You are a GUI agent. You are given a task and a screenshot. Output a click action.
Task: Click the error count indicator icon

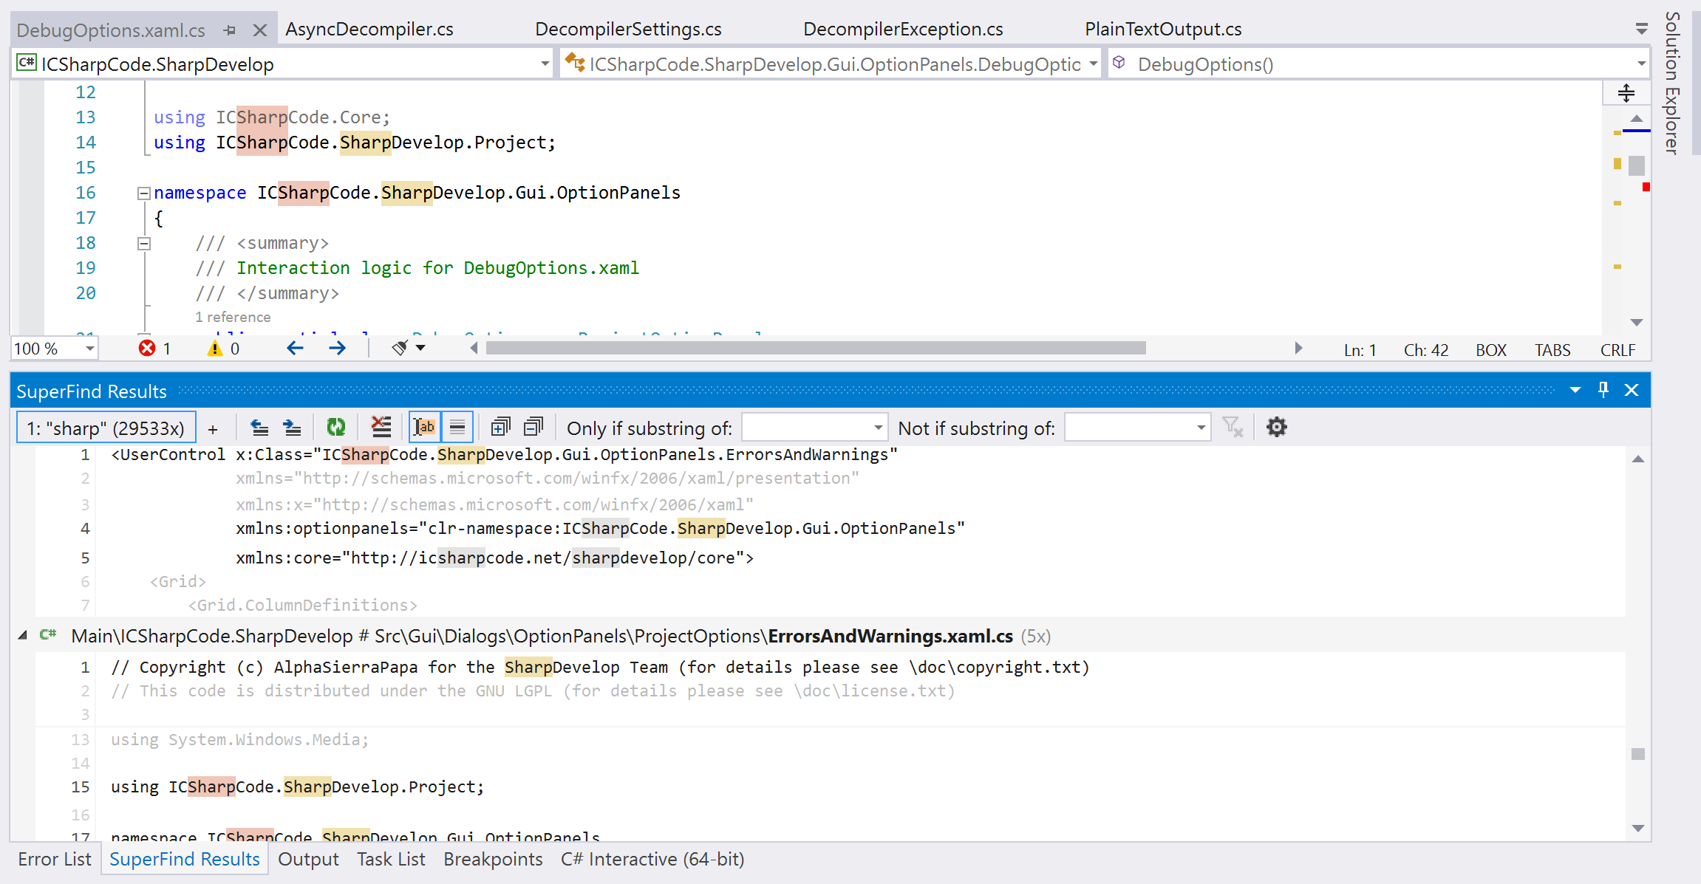(x=147, y=349)
